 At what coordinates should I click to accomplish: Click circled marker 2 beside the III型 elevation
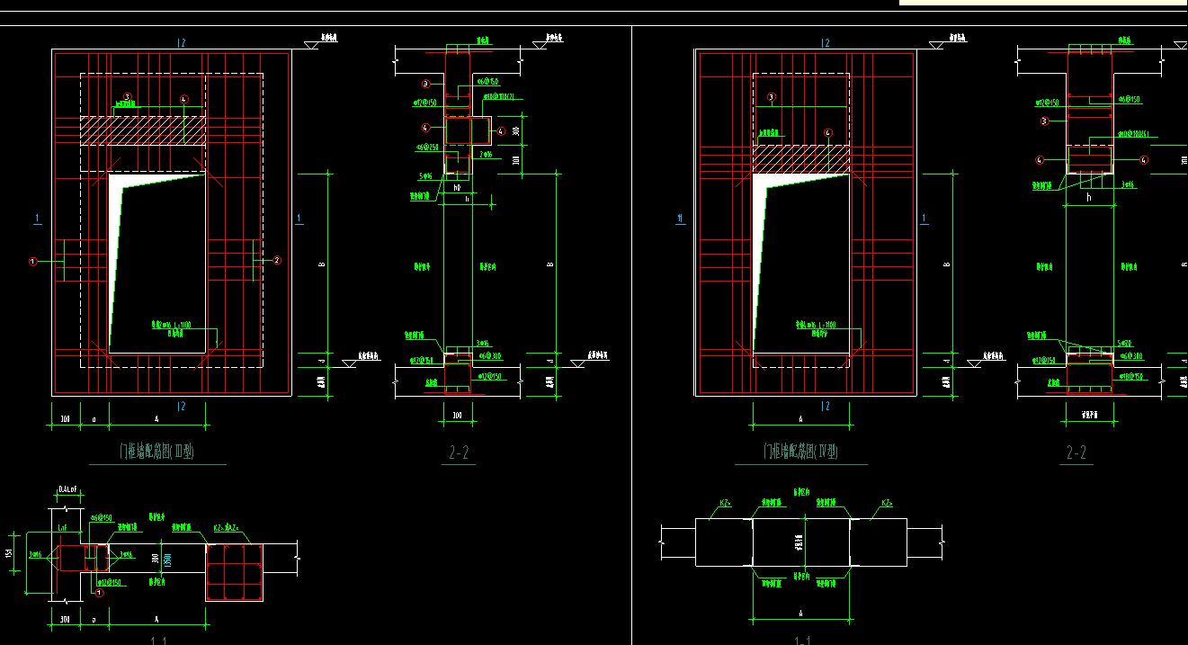(x=276, y=260)
